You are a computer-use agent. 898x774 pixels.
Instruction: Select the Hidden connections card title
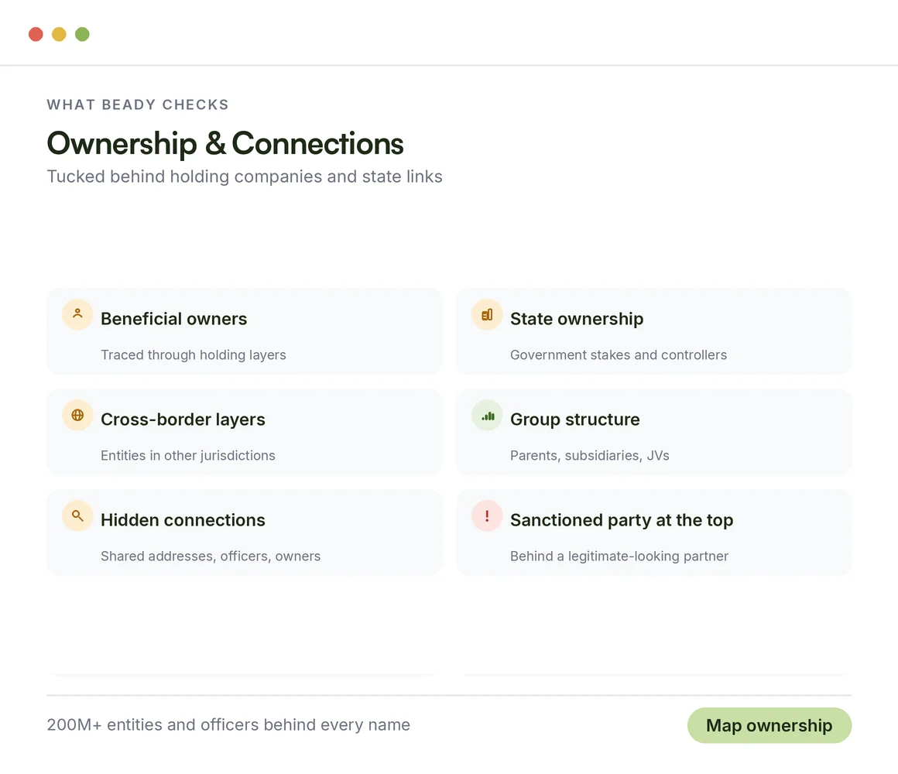point(183,520)
